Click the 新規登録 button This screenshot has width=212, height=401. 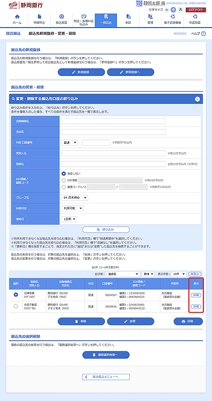pos(81,72)
